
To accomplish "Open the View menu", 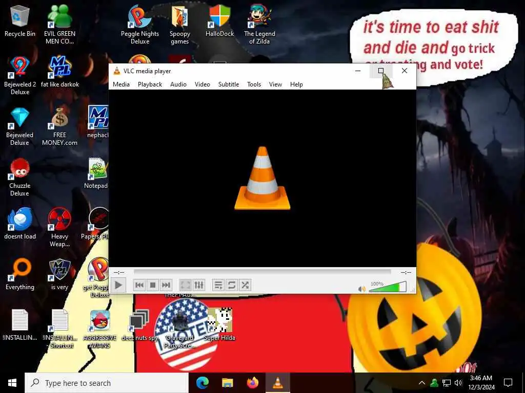I will [x=275, y=84].
